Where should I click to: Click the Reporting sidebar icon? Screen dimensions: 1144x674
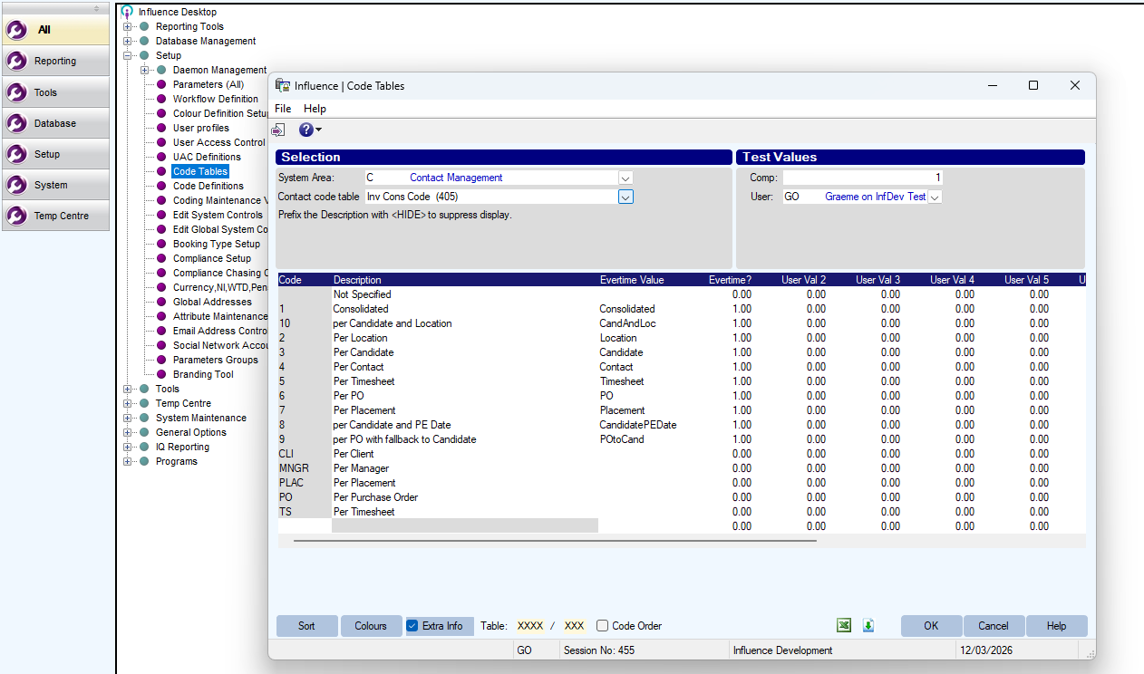17,61
